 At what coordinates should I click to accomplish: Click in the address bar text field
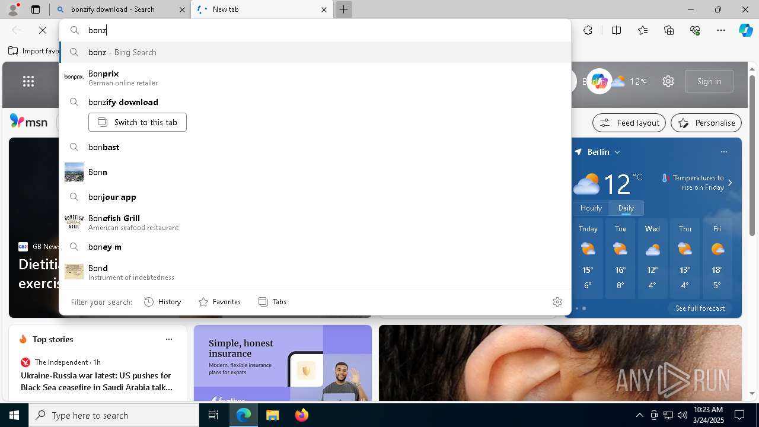pyautogui.click(x=326, y=30)
